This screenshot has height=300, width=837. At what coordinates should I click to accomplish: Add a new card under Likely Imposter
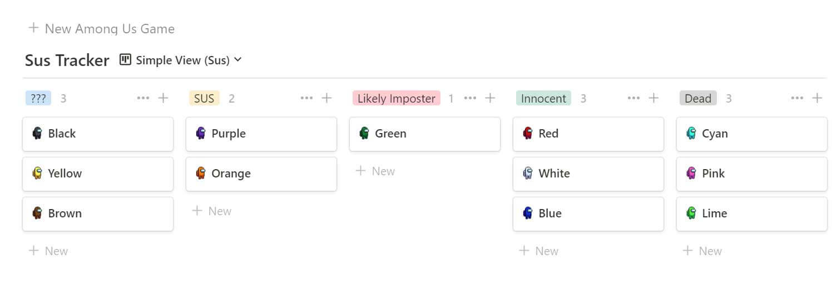(x=375, y=171)
